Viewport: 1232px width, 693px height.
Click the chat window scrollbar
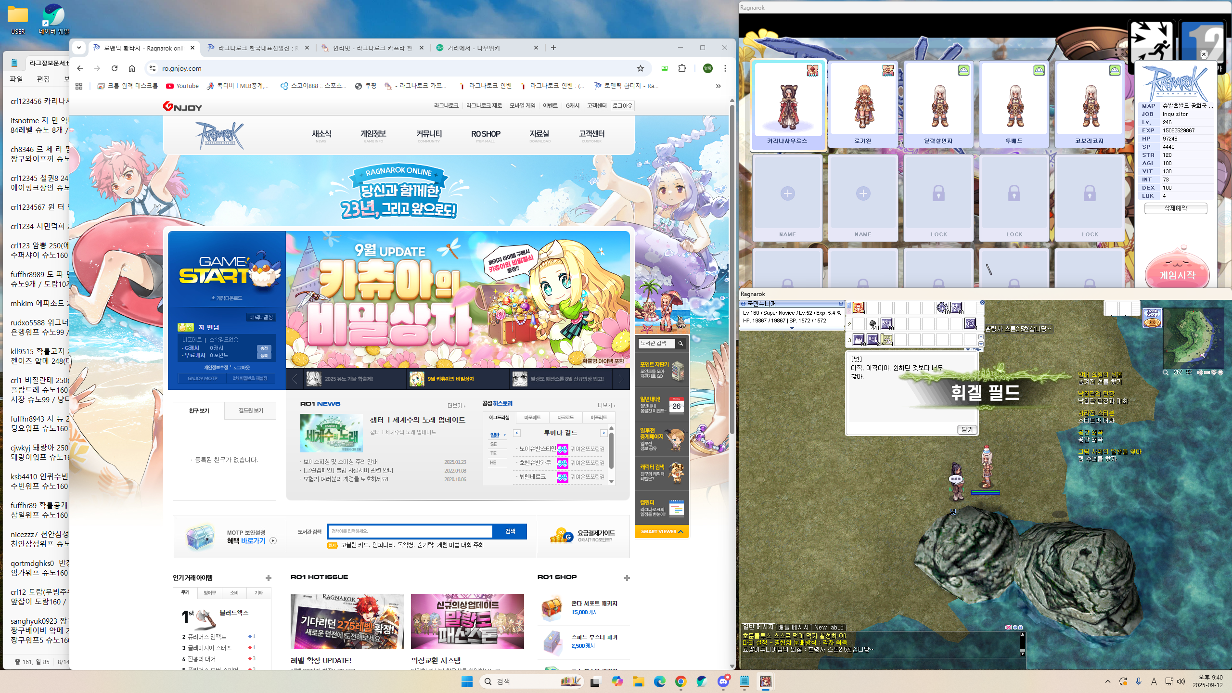pyautogui.click(x=1022, y=643)
